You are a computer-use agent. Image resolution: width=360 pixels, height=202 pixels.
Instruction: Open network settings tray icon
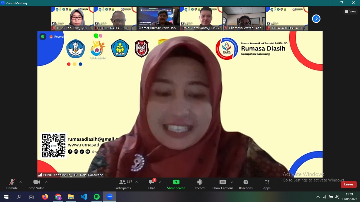click(325, 197)
